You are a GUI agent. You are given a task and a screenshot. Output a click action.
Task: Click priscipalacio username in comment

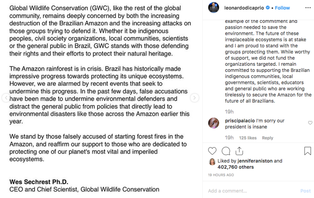(240, 121)
